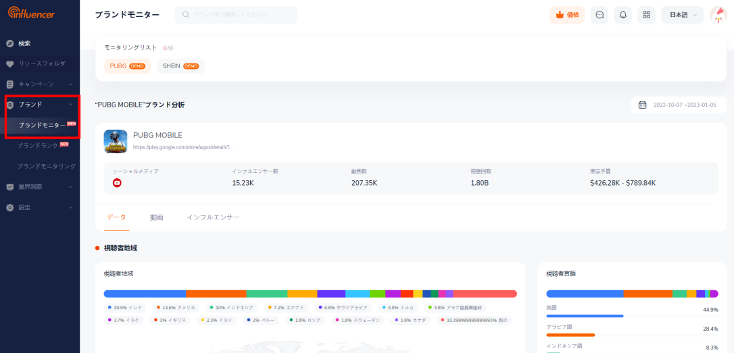Click the search magnifier icon

click(x=186, y=14)
